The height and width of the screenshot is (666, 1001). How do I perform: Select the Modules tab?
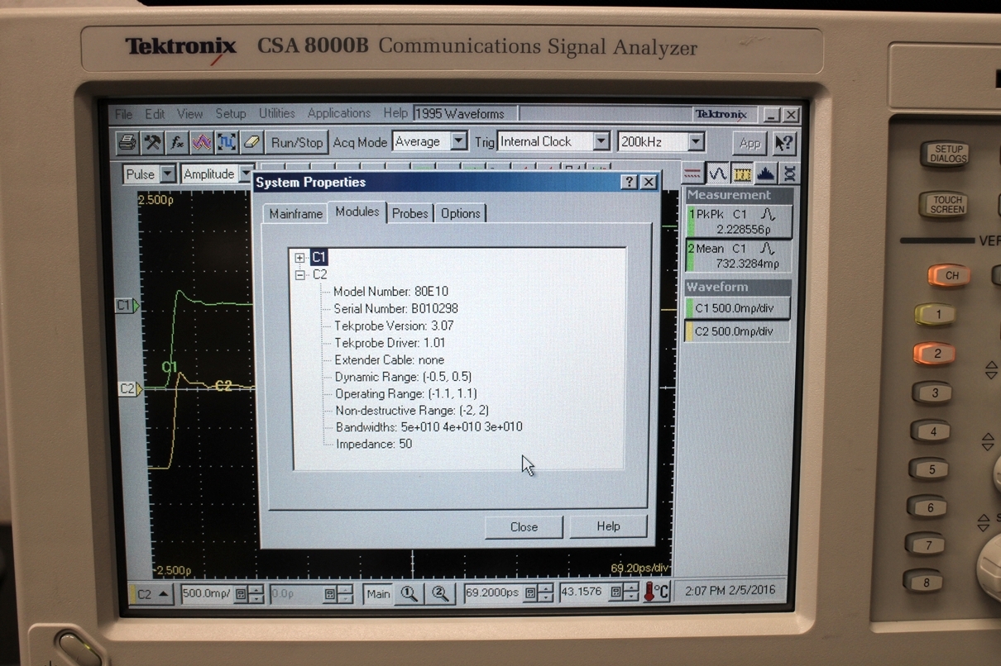[x=357, y=212]
